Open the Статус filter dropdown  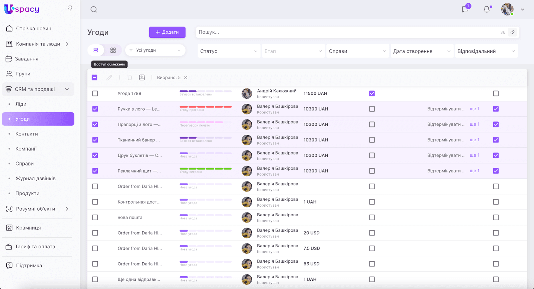click(x=229, y=51)
